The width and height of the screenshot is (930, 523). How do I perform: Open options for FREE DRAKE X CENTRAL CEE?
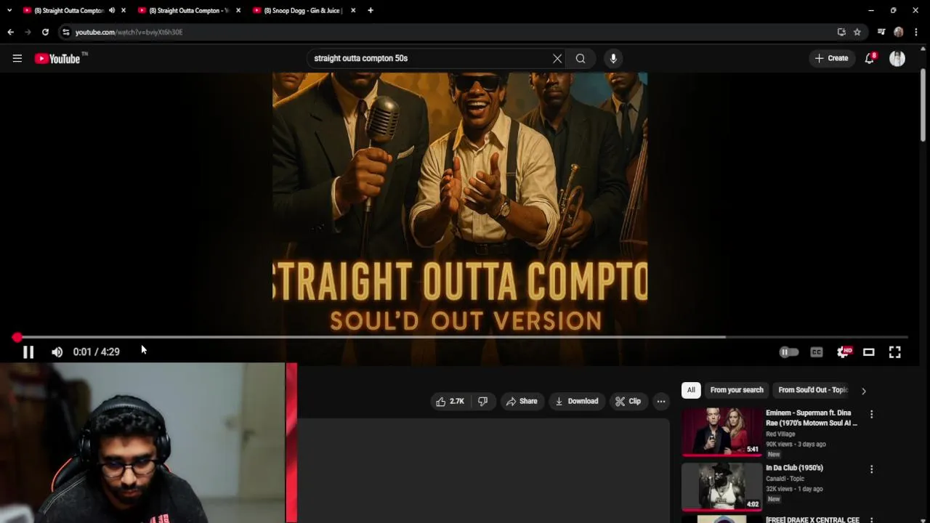click(871, 520)
